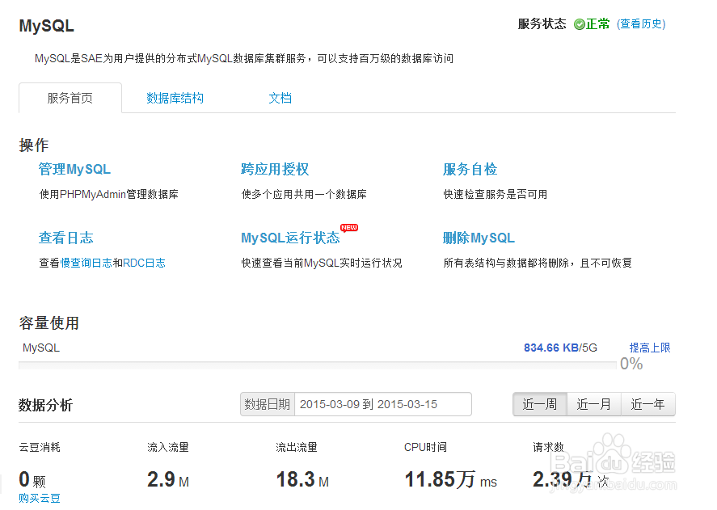Click the green service status check icon

point(580,24)
